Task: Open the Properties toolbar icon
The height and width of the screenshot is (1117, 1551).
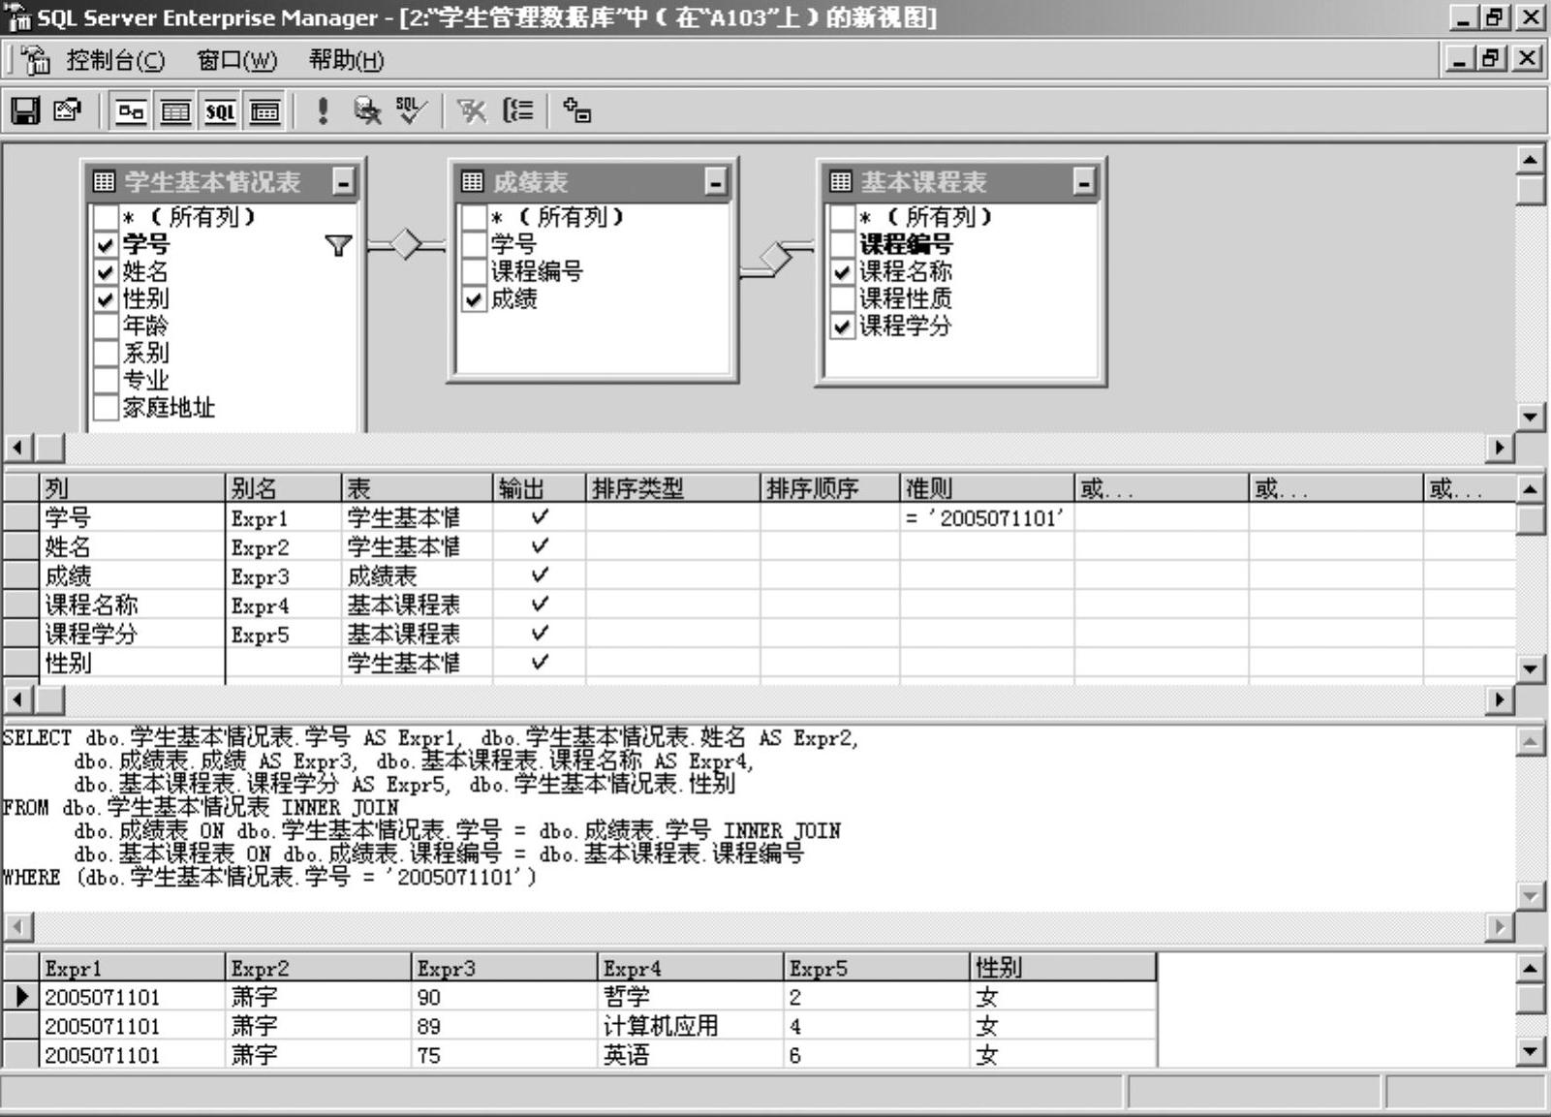Action: pyautogui.click(x=68, y=111)
